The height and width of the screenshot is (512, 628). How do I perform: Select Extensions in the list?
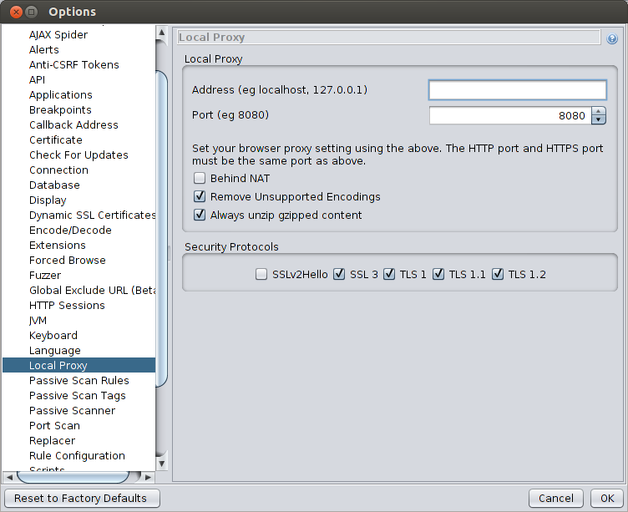[x=58, y=246]
